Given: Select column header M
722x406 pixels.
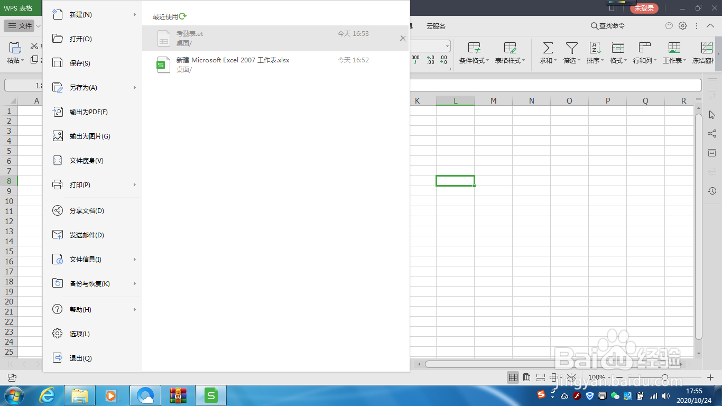Looking at the screenshot, I should (x=493, y=101).
